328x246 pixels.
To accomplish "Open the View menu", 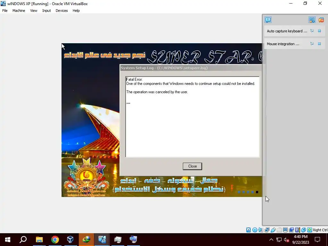I will (34, 11).
